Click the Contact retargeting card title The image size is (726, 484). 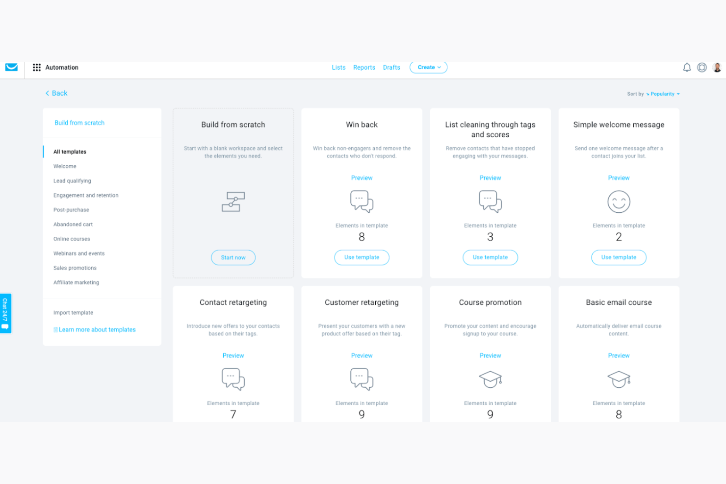pyautogui.click(x=233, y=303)
